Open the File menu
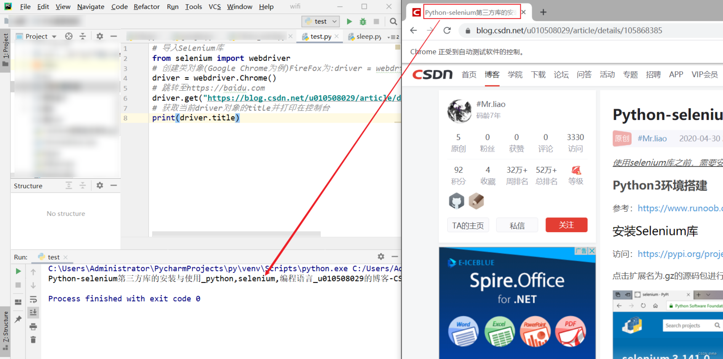This screenshot has height=359, width=723. [25, 6]
